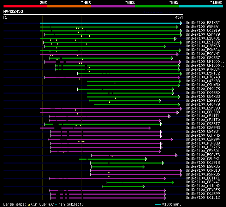This screenshot has width=226, height=207.
Task: Select the UniRef100_Q01J12 label
Action: point(203,198)
